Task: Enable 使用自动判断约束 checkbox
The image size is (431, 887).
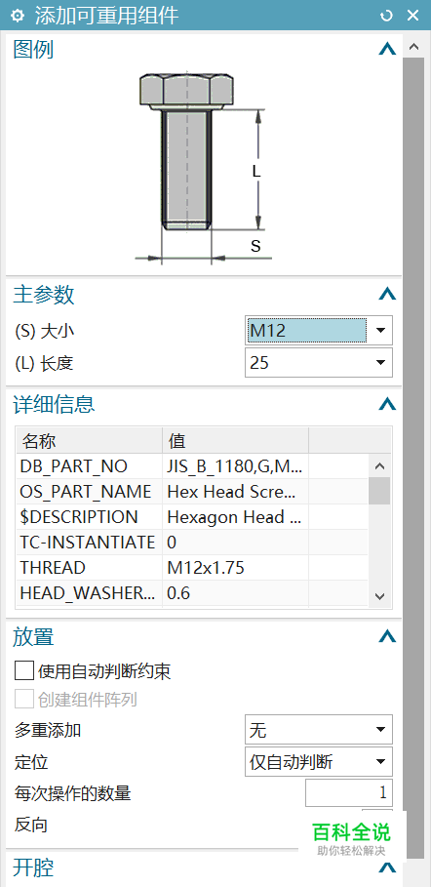Action: 24,671
